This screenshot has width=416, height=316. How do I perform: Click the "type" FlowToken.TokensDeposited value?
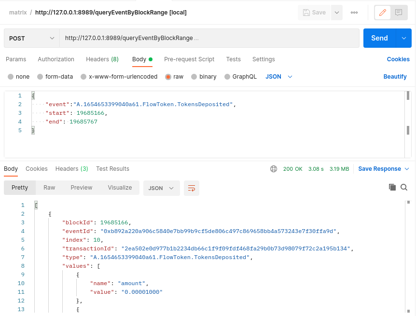click(170, 257)
